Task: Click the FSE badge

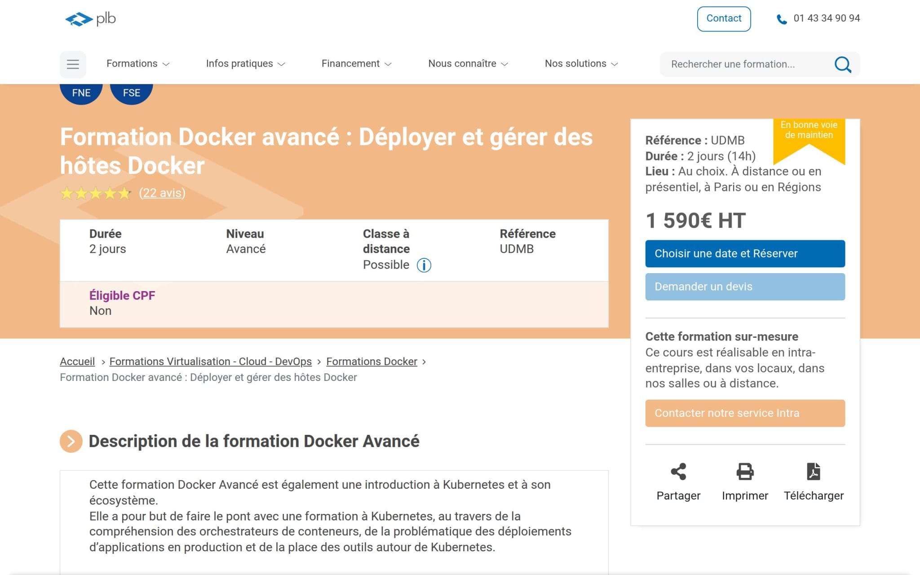Action: pos(132,93)
